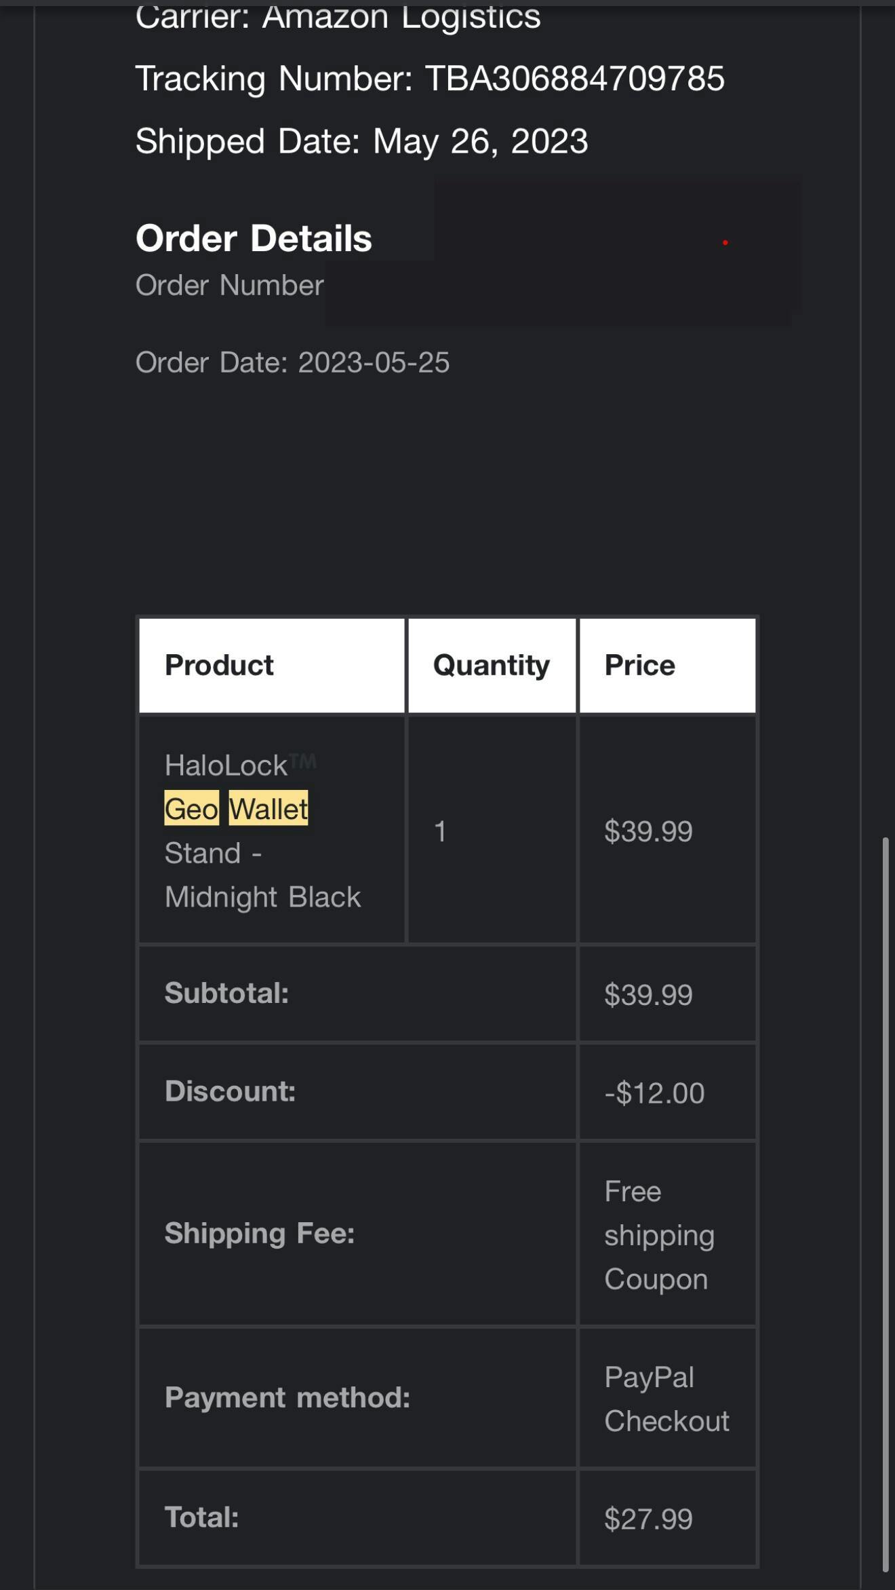
Task: Click the discount value -$12.00
Action: 654,1093
